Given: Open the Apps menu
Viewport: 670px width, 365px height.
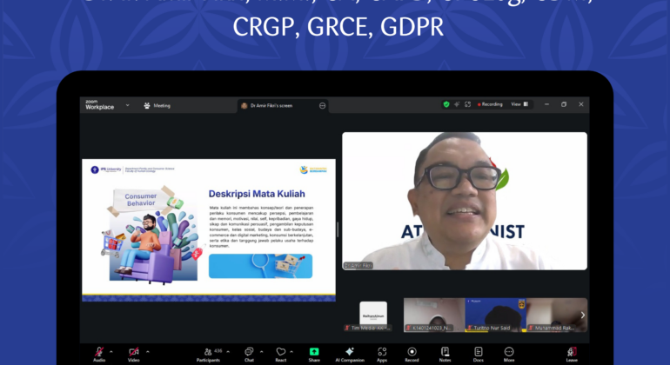Looking at the screenshot, I should (382, 352).
